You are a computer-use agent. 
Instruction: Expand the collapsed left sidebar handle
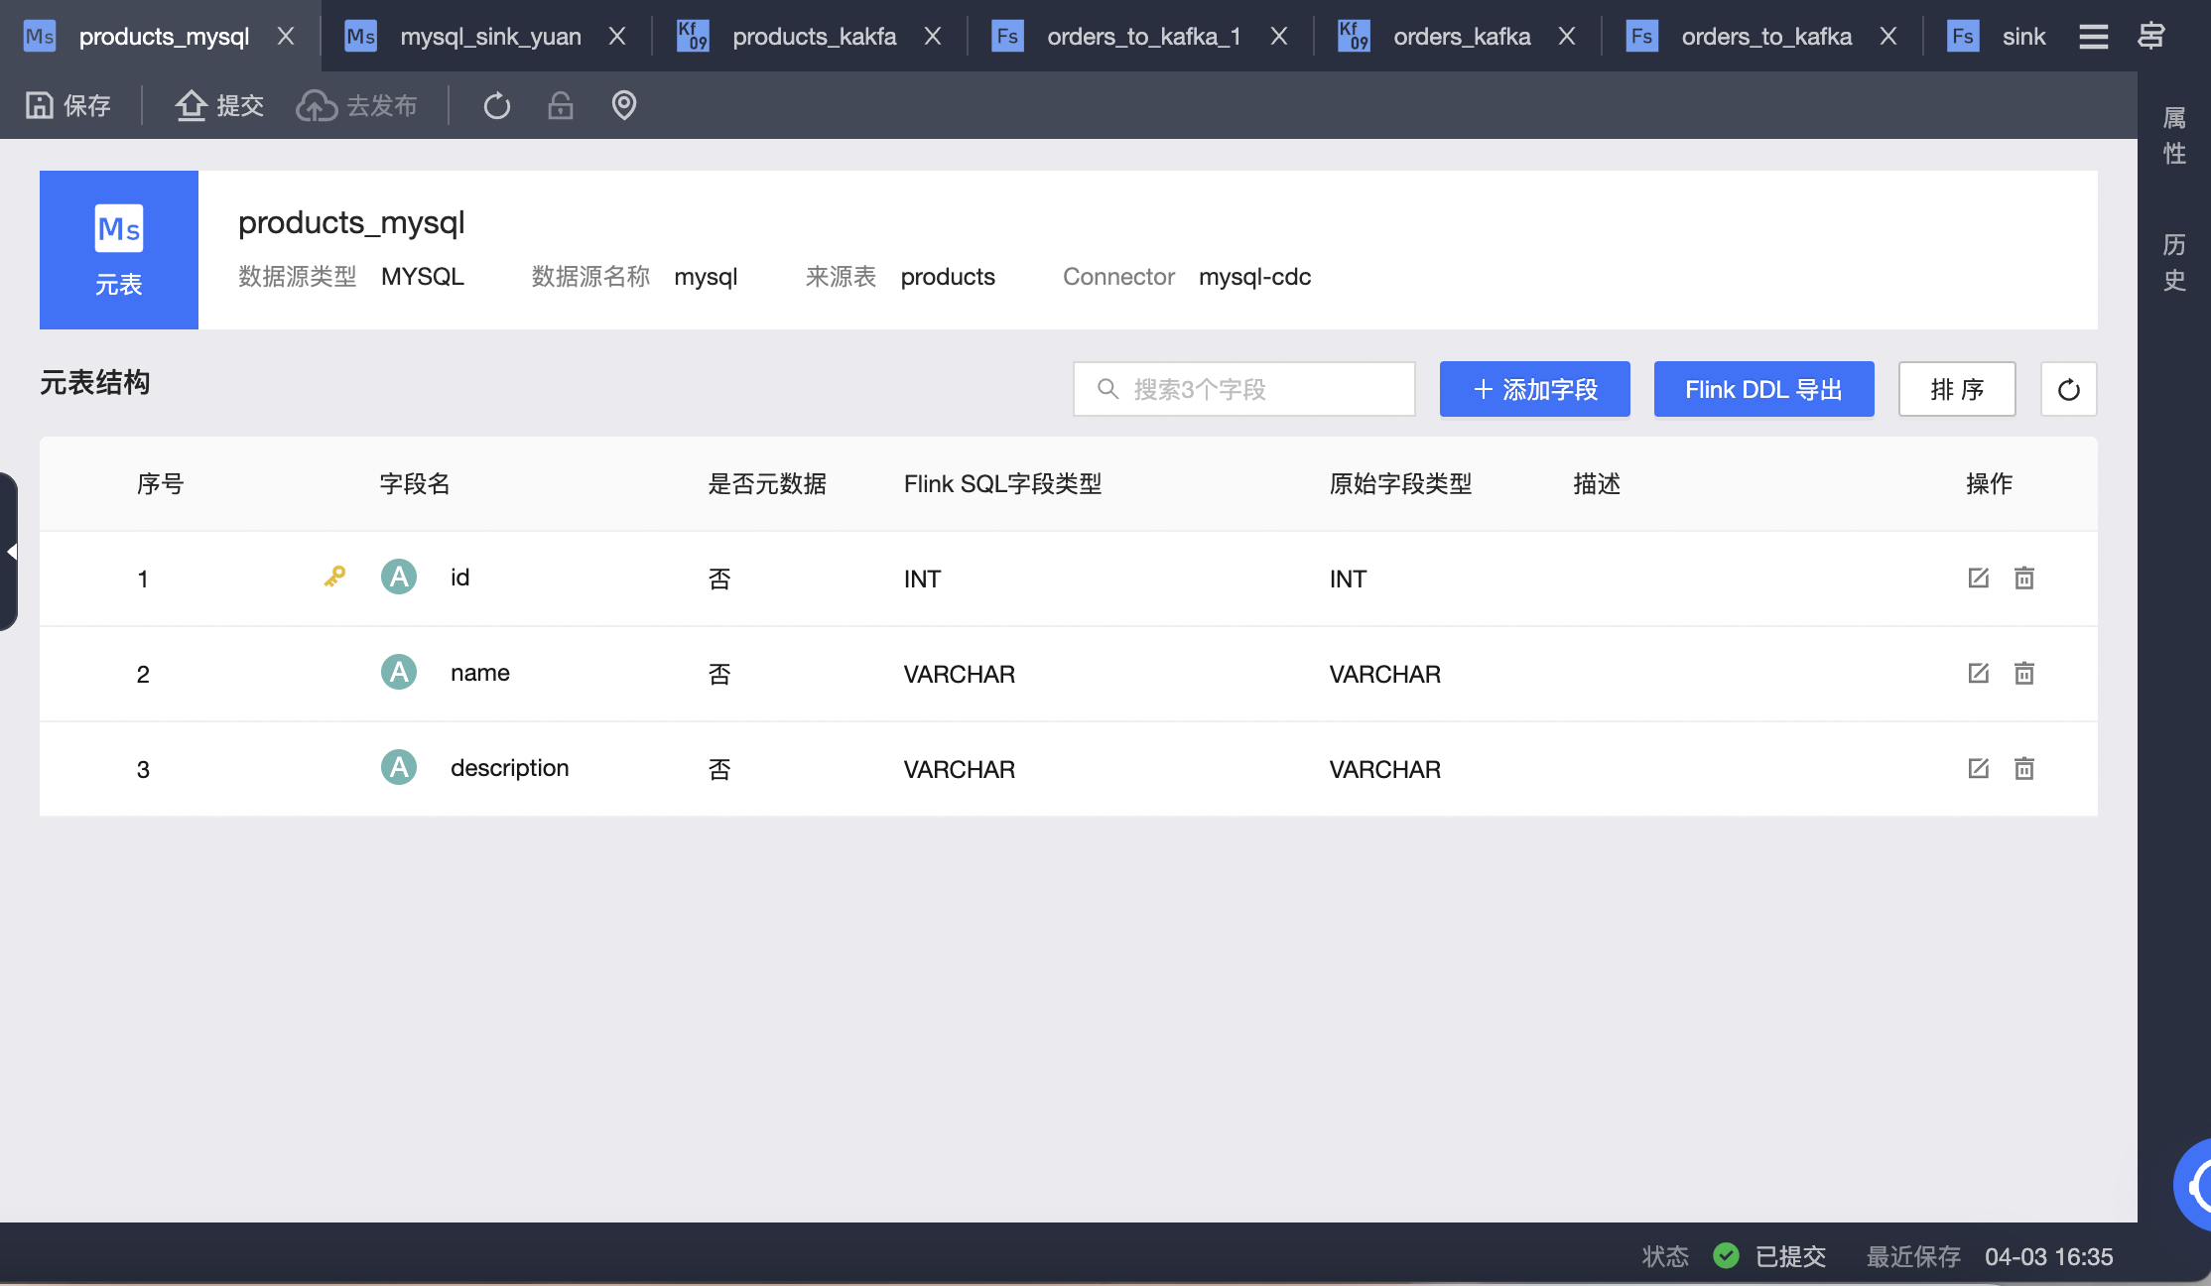9,552
